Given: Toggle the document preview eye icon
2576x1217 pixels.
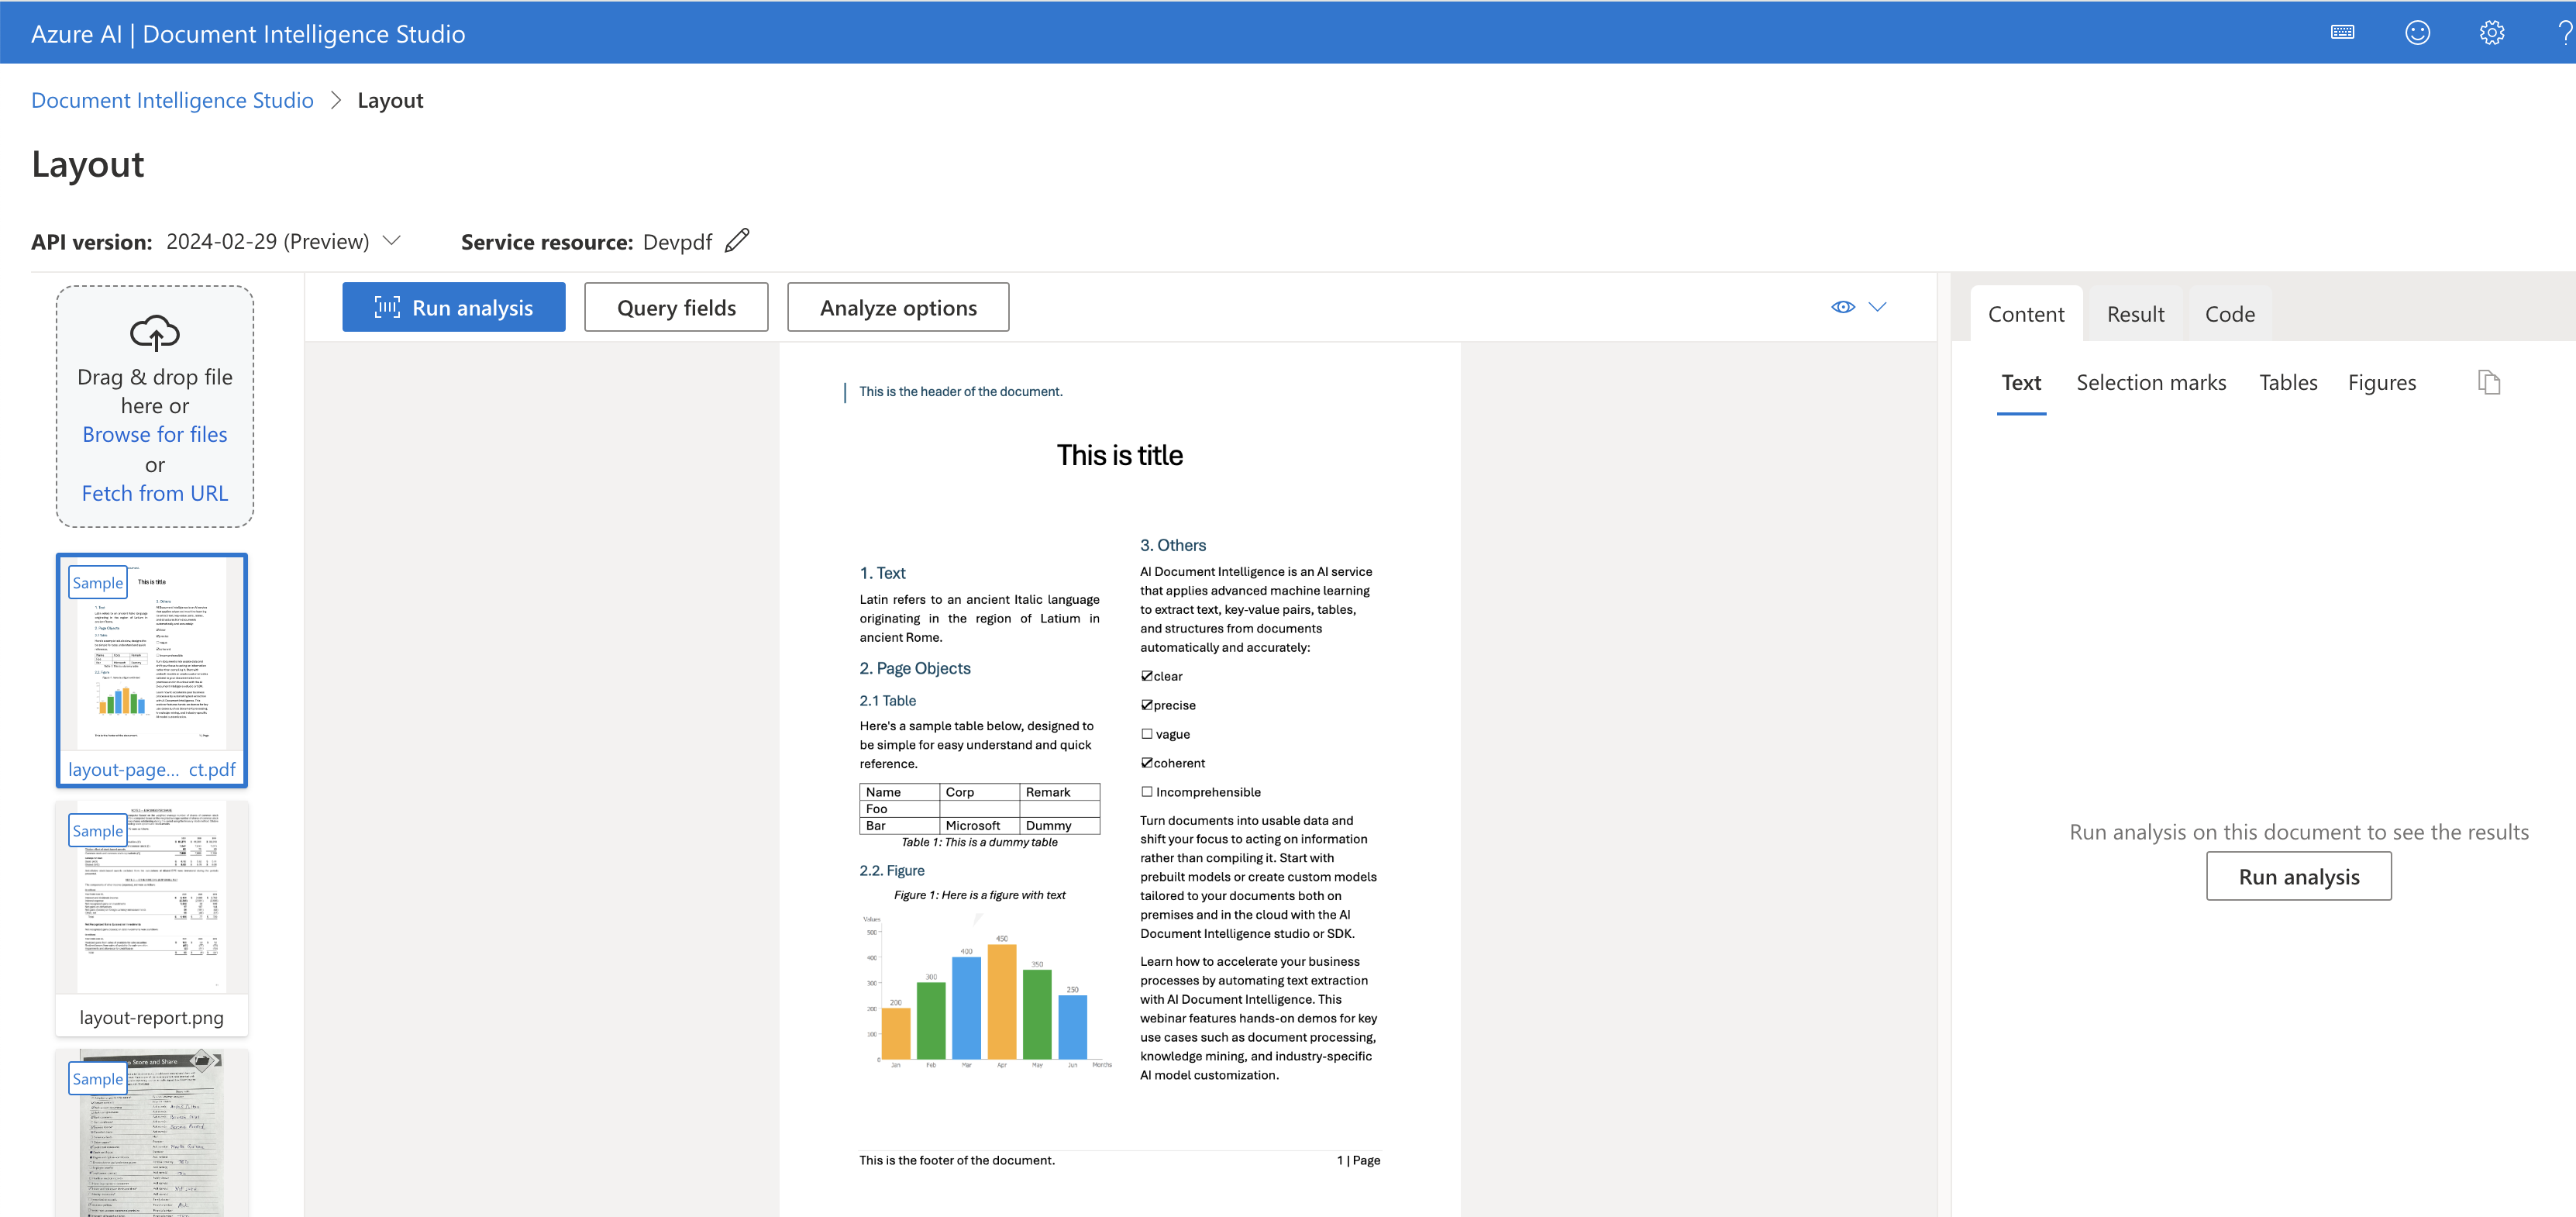Looking at the screenshot, I should click(1843, 307).
